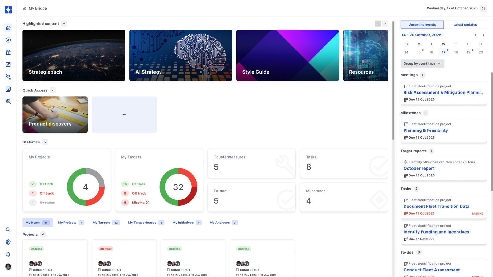Switch to the My Projects tab

coord(71,223)
